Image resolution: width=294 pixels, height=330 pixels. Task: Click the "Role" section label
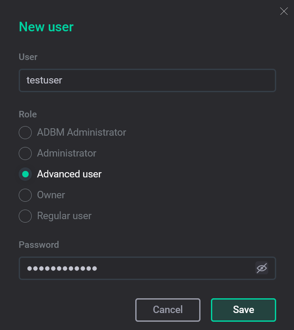point(28,114)
